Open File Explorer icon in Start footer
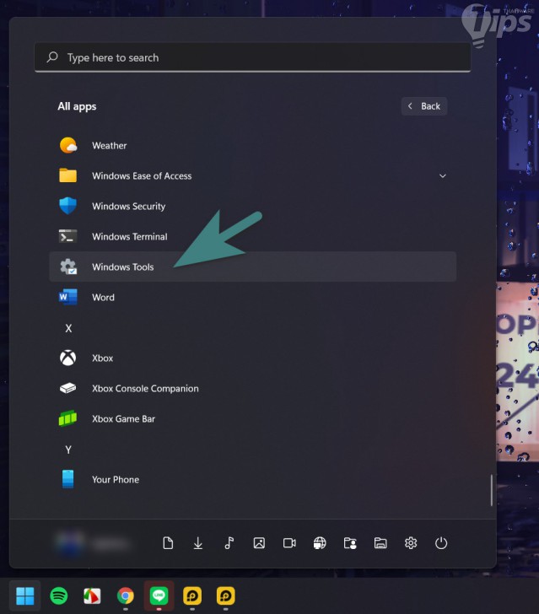 (x=380, y=543)
